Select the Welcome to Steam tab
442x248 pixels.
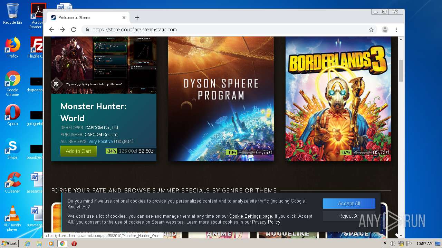pyautogui.click(x=88, y=18)
